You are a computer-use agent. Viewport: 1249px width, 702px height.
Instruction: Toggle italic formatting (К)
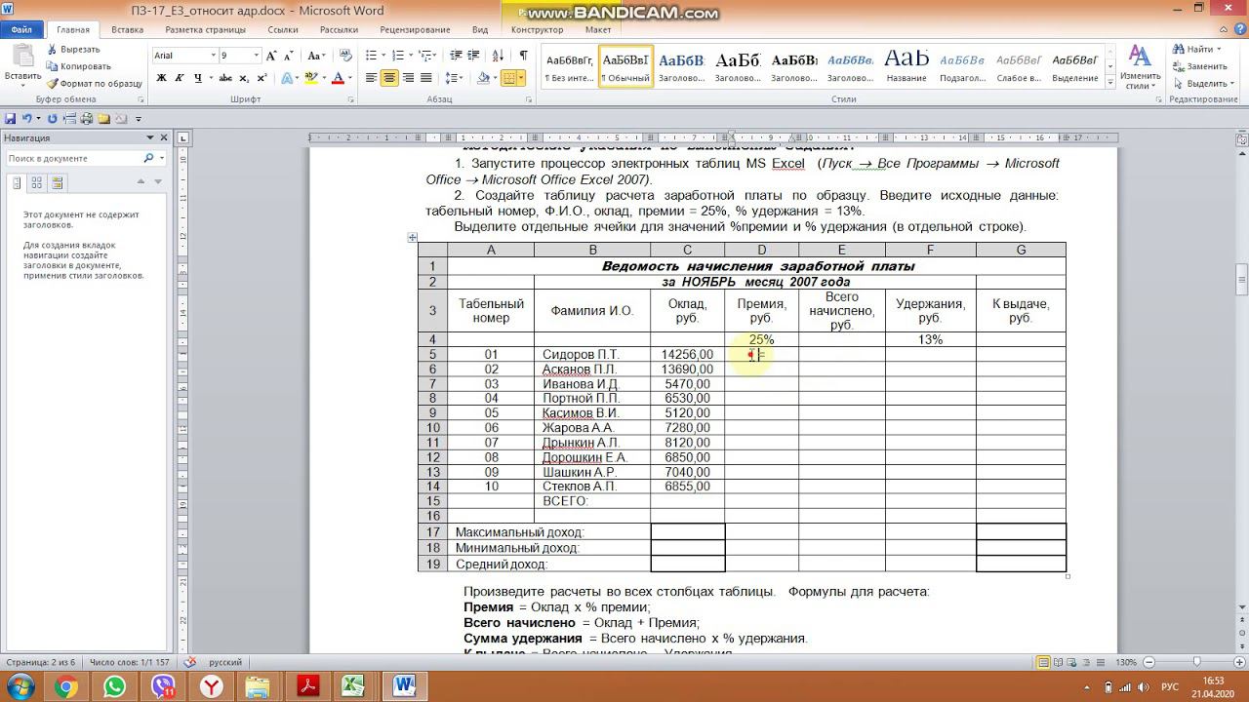point(181,78)
